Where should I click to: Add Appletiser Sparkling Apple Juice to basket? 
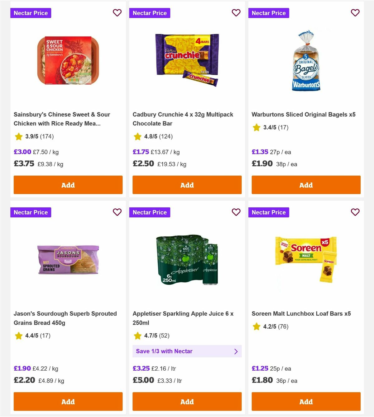pyautogui.click(x=187, y=401)
